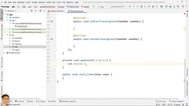Click MainActivity breadcrumb in navigation bar
The height and width of the screenshot is (106, 189).
click(x=73, y=6)
